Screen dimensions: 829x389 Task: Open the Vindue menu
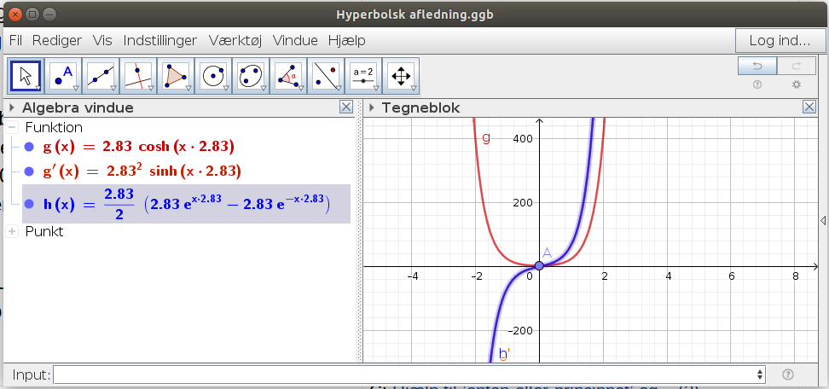[x=295, y=41]
